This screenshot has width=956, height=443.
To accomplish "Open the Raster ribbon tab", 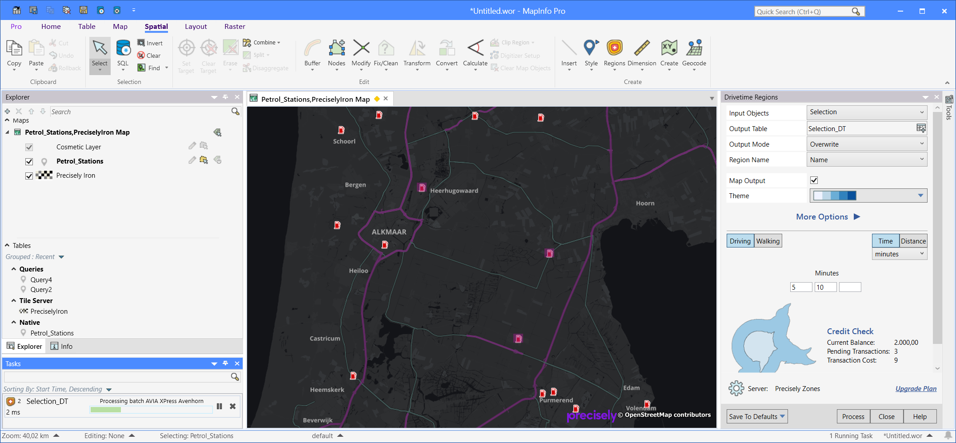I will (235, 27).
